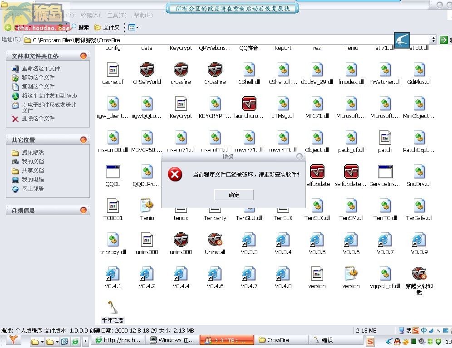Click the QQ penguin tray icon
Image resolution: width=452 pixels, height=348 pixels.
click(x=397, y=342)
